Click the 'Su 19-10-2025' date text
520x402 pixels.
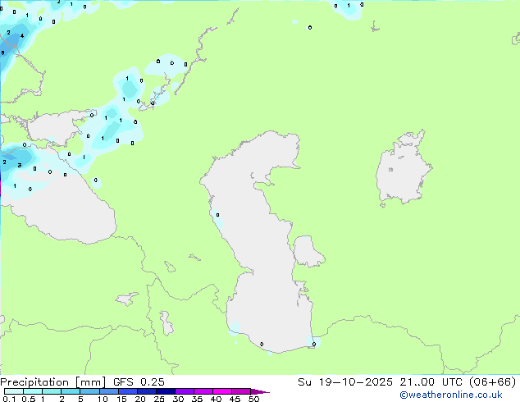pyautogui.click(x=345, y=382)
